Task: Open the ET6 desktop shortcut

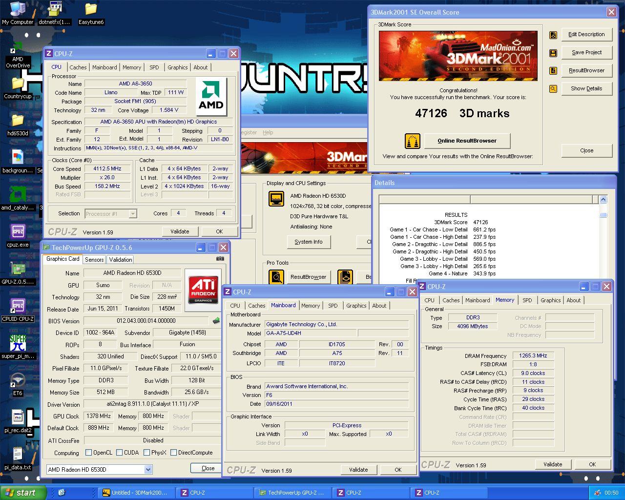Action: click(18, 384)
